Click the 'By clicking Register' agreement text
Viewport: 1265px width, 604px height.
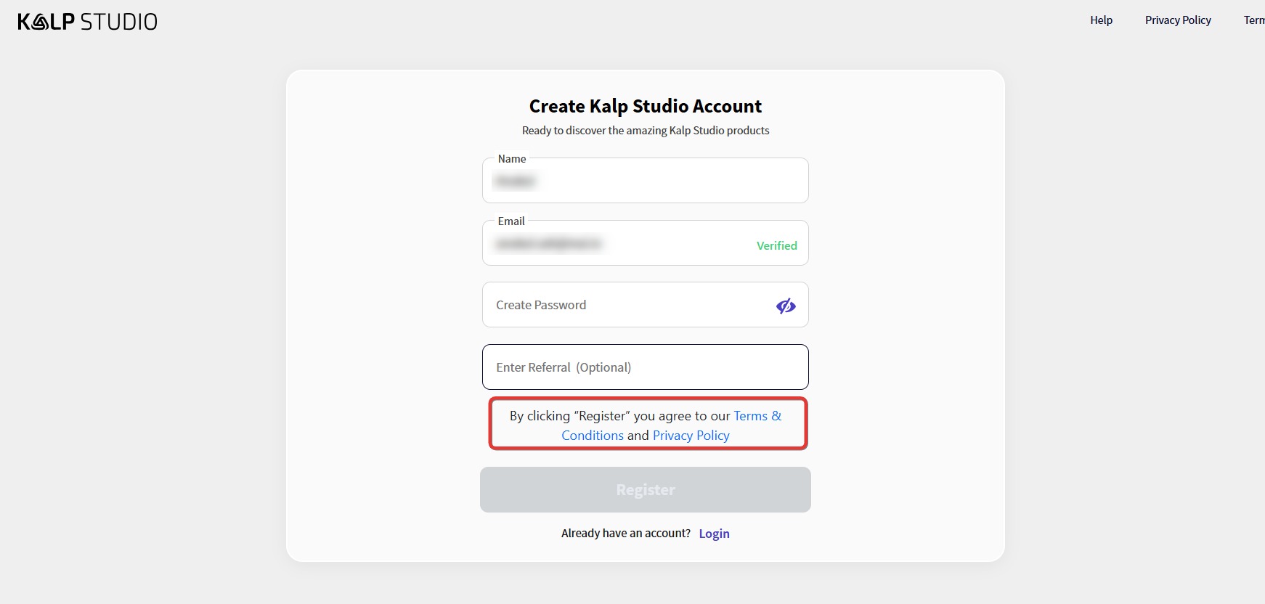click(619, 416)
